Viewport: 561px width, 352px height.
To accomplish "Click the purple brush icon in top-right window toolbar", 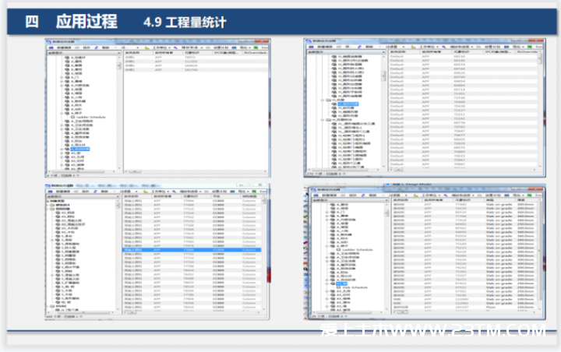I will [x=443, y=47].
